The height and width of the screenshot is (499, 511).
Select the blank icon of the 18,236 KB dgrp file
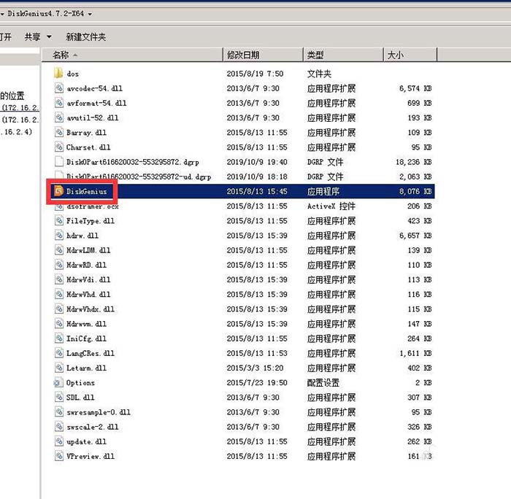coord(58,161)
